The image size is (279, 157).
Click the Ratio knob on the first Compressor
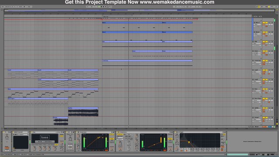(x=78, y=137)
